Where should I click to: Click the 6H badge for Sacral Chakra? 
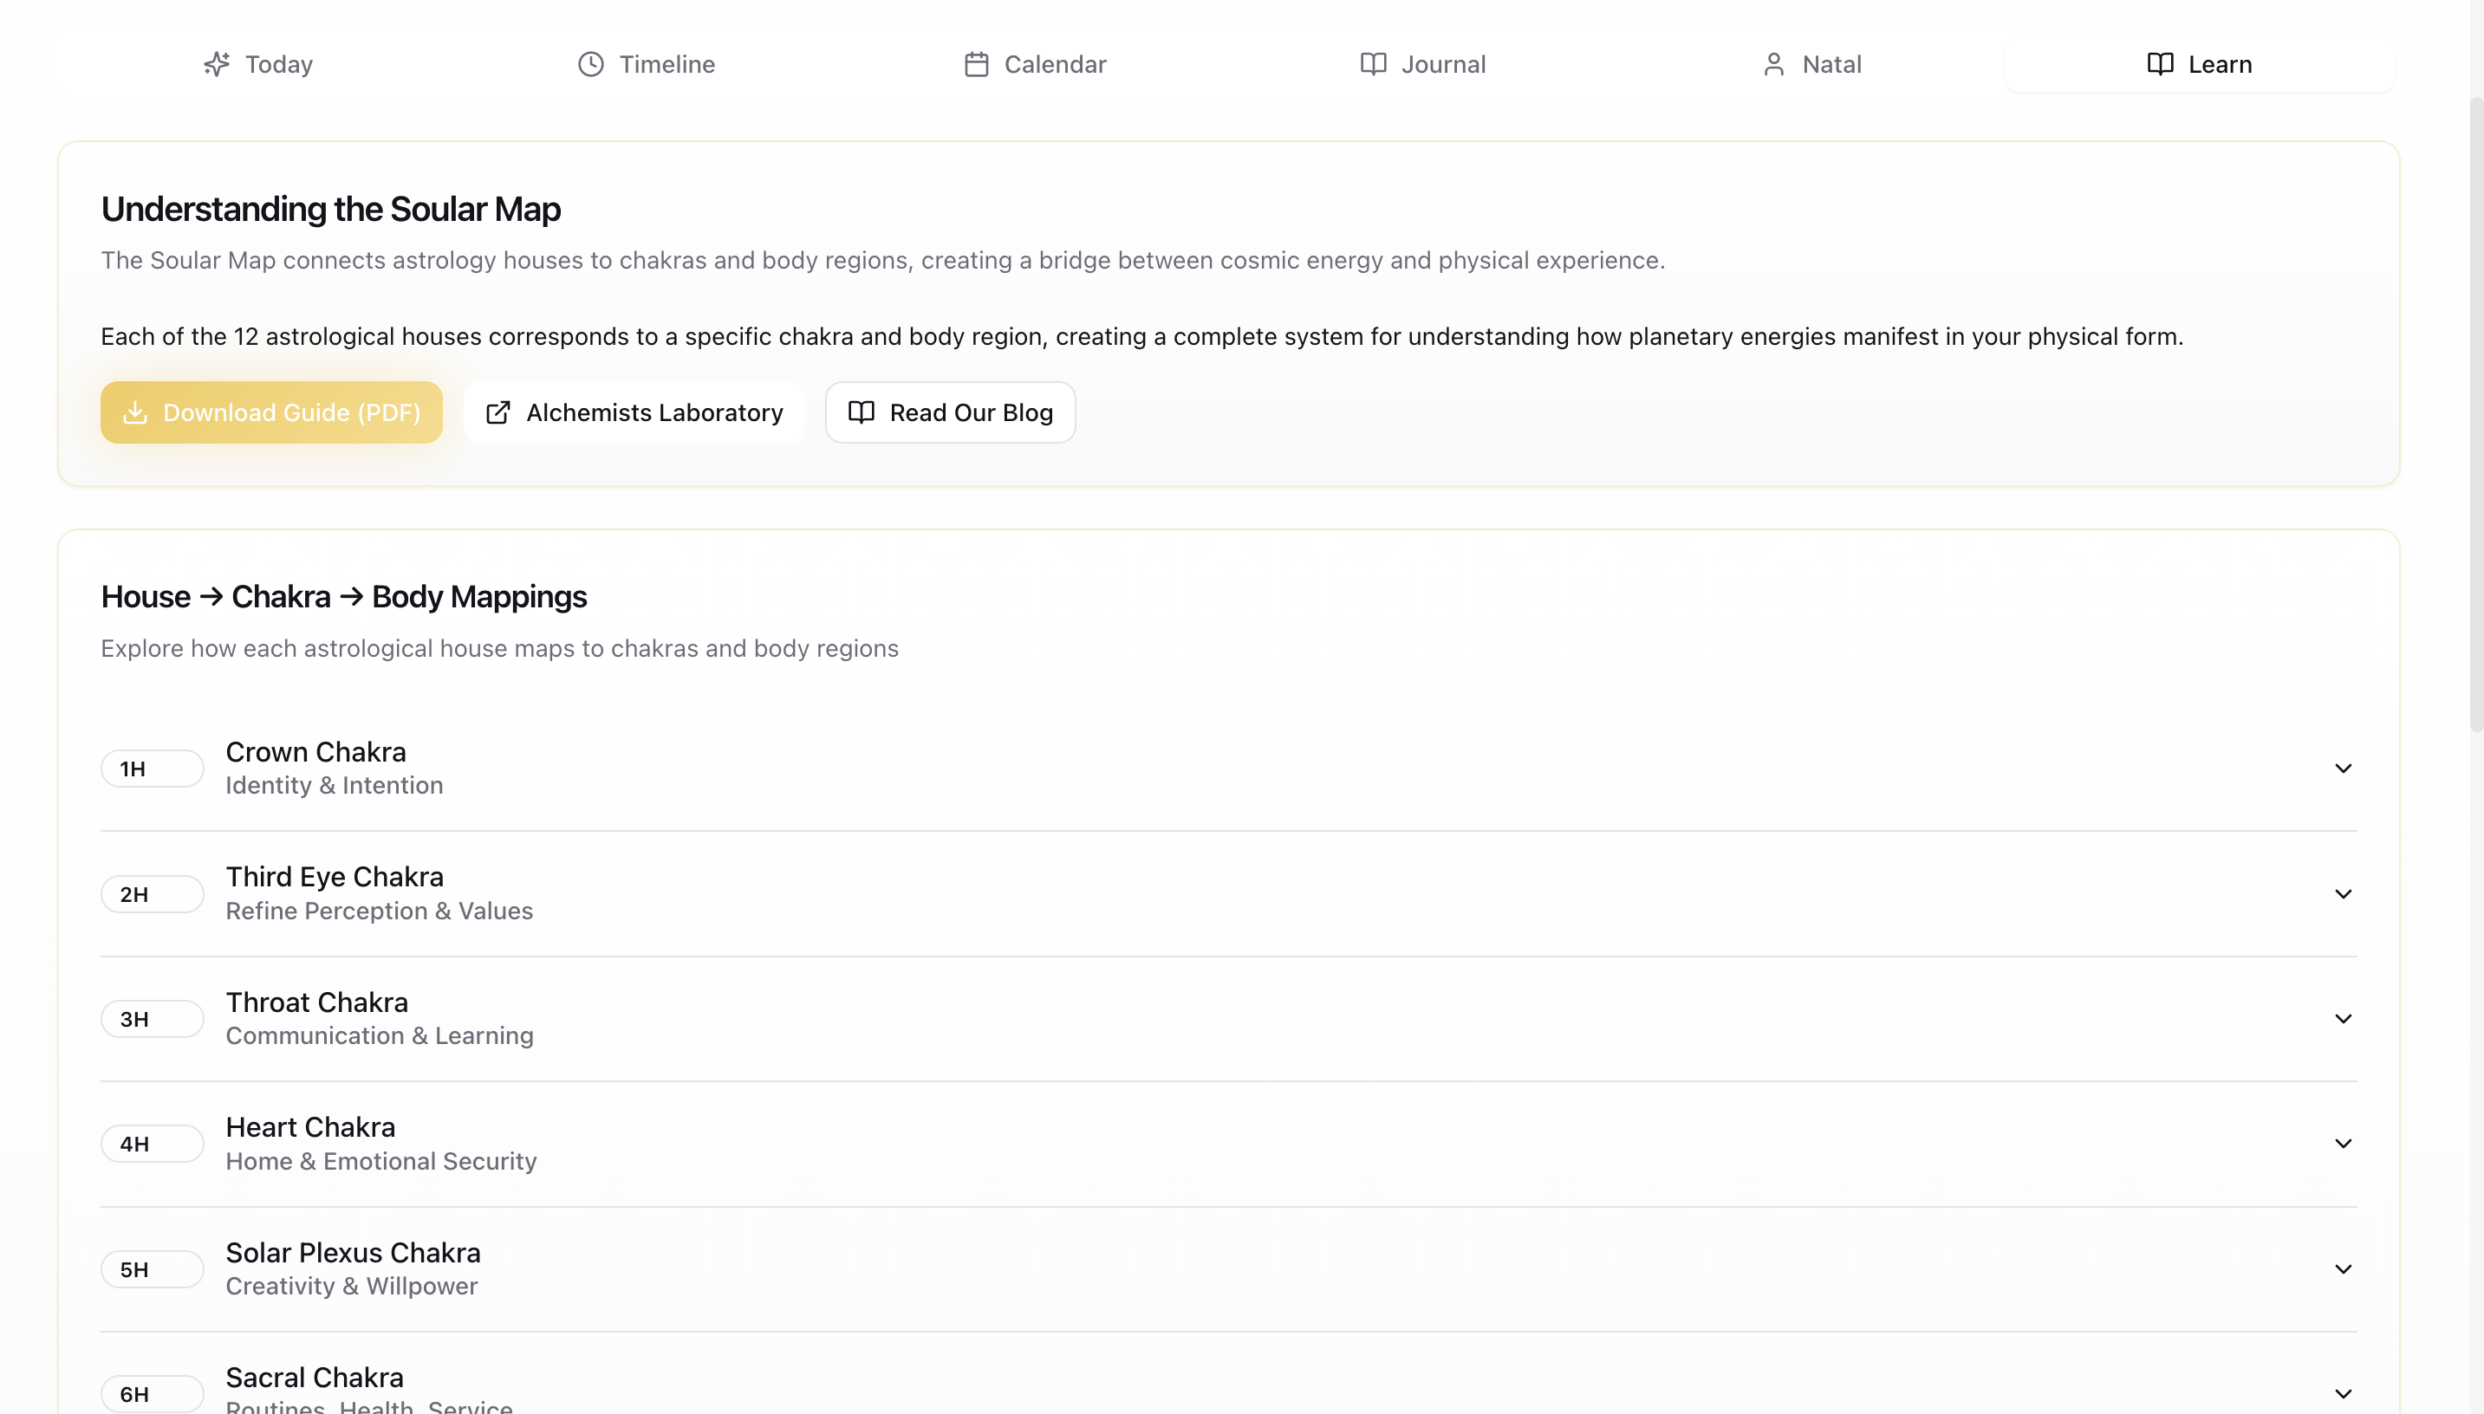[x=152, y=1393]
